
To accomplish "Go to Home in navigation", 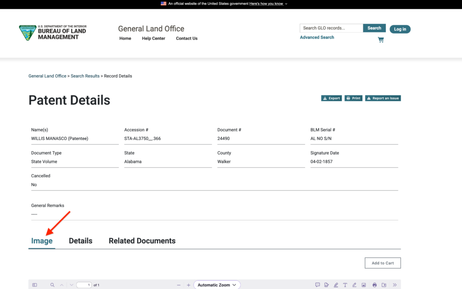I will (125, 38).
